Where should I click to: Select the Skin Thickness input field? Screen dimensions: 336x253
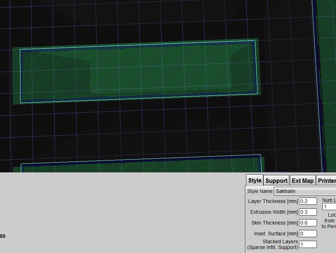308,223
